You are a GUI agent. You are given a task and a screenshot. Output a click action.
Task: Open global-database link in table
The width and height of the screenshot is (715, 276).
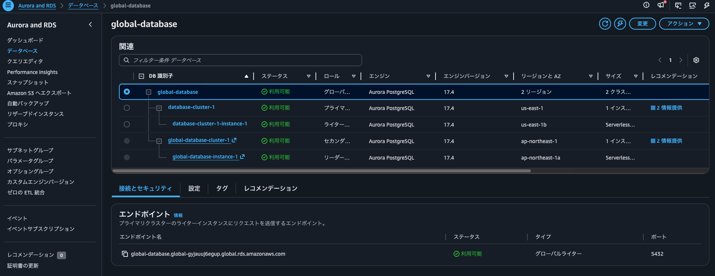178,92
